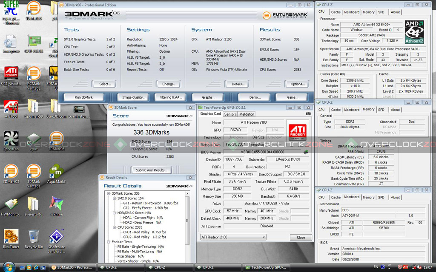Open Graphs... in 3DMark06
The height and width of the screenshot is (272, 436).
point(208,97)
